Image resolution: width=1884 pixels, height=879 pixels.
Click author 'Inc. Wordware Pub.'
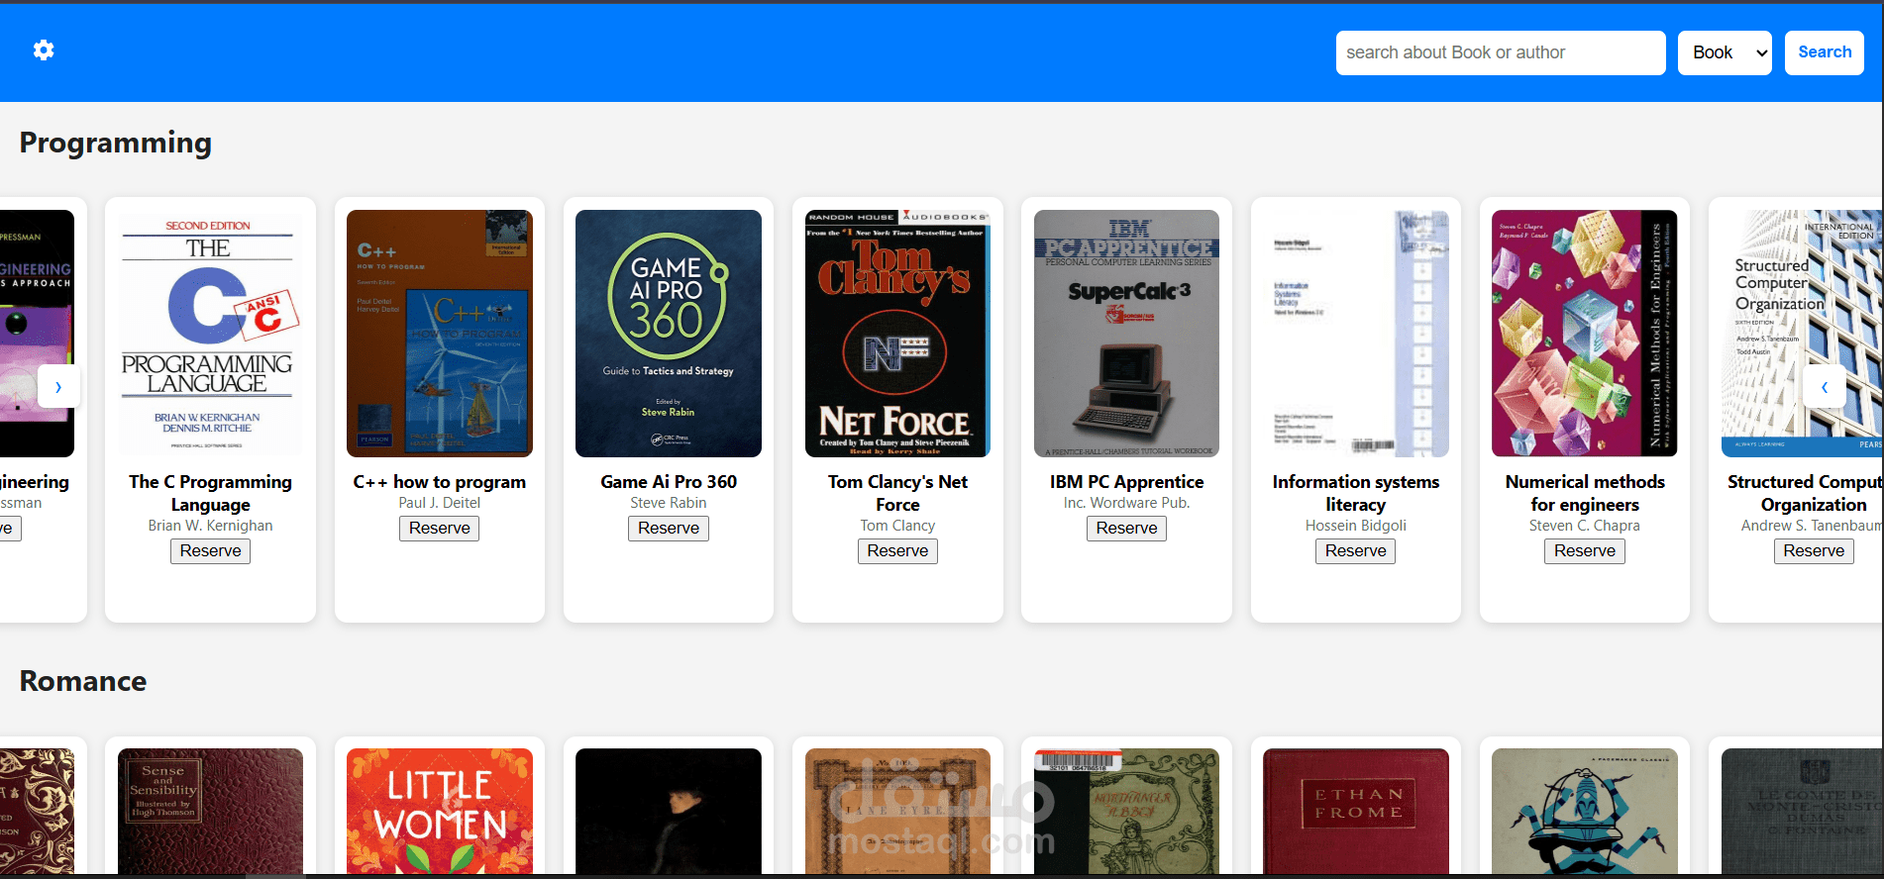1126,503
